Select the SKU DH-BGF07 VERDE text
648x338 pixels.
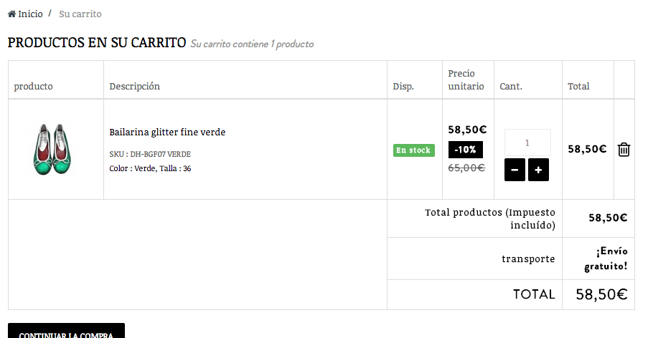(x=150, y=154)
